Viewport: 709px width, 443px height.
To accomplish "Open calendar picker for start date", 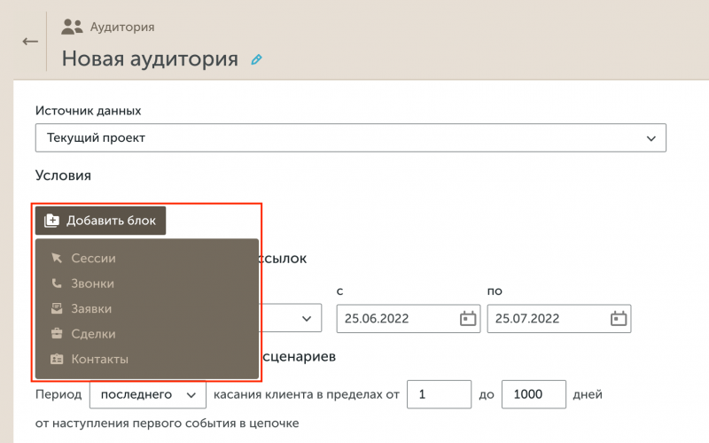I will (467, 319).
